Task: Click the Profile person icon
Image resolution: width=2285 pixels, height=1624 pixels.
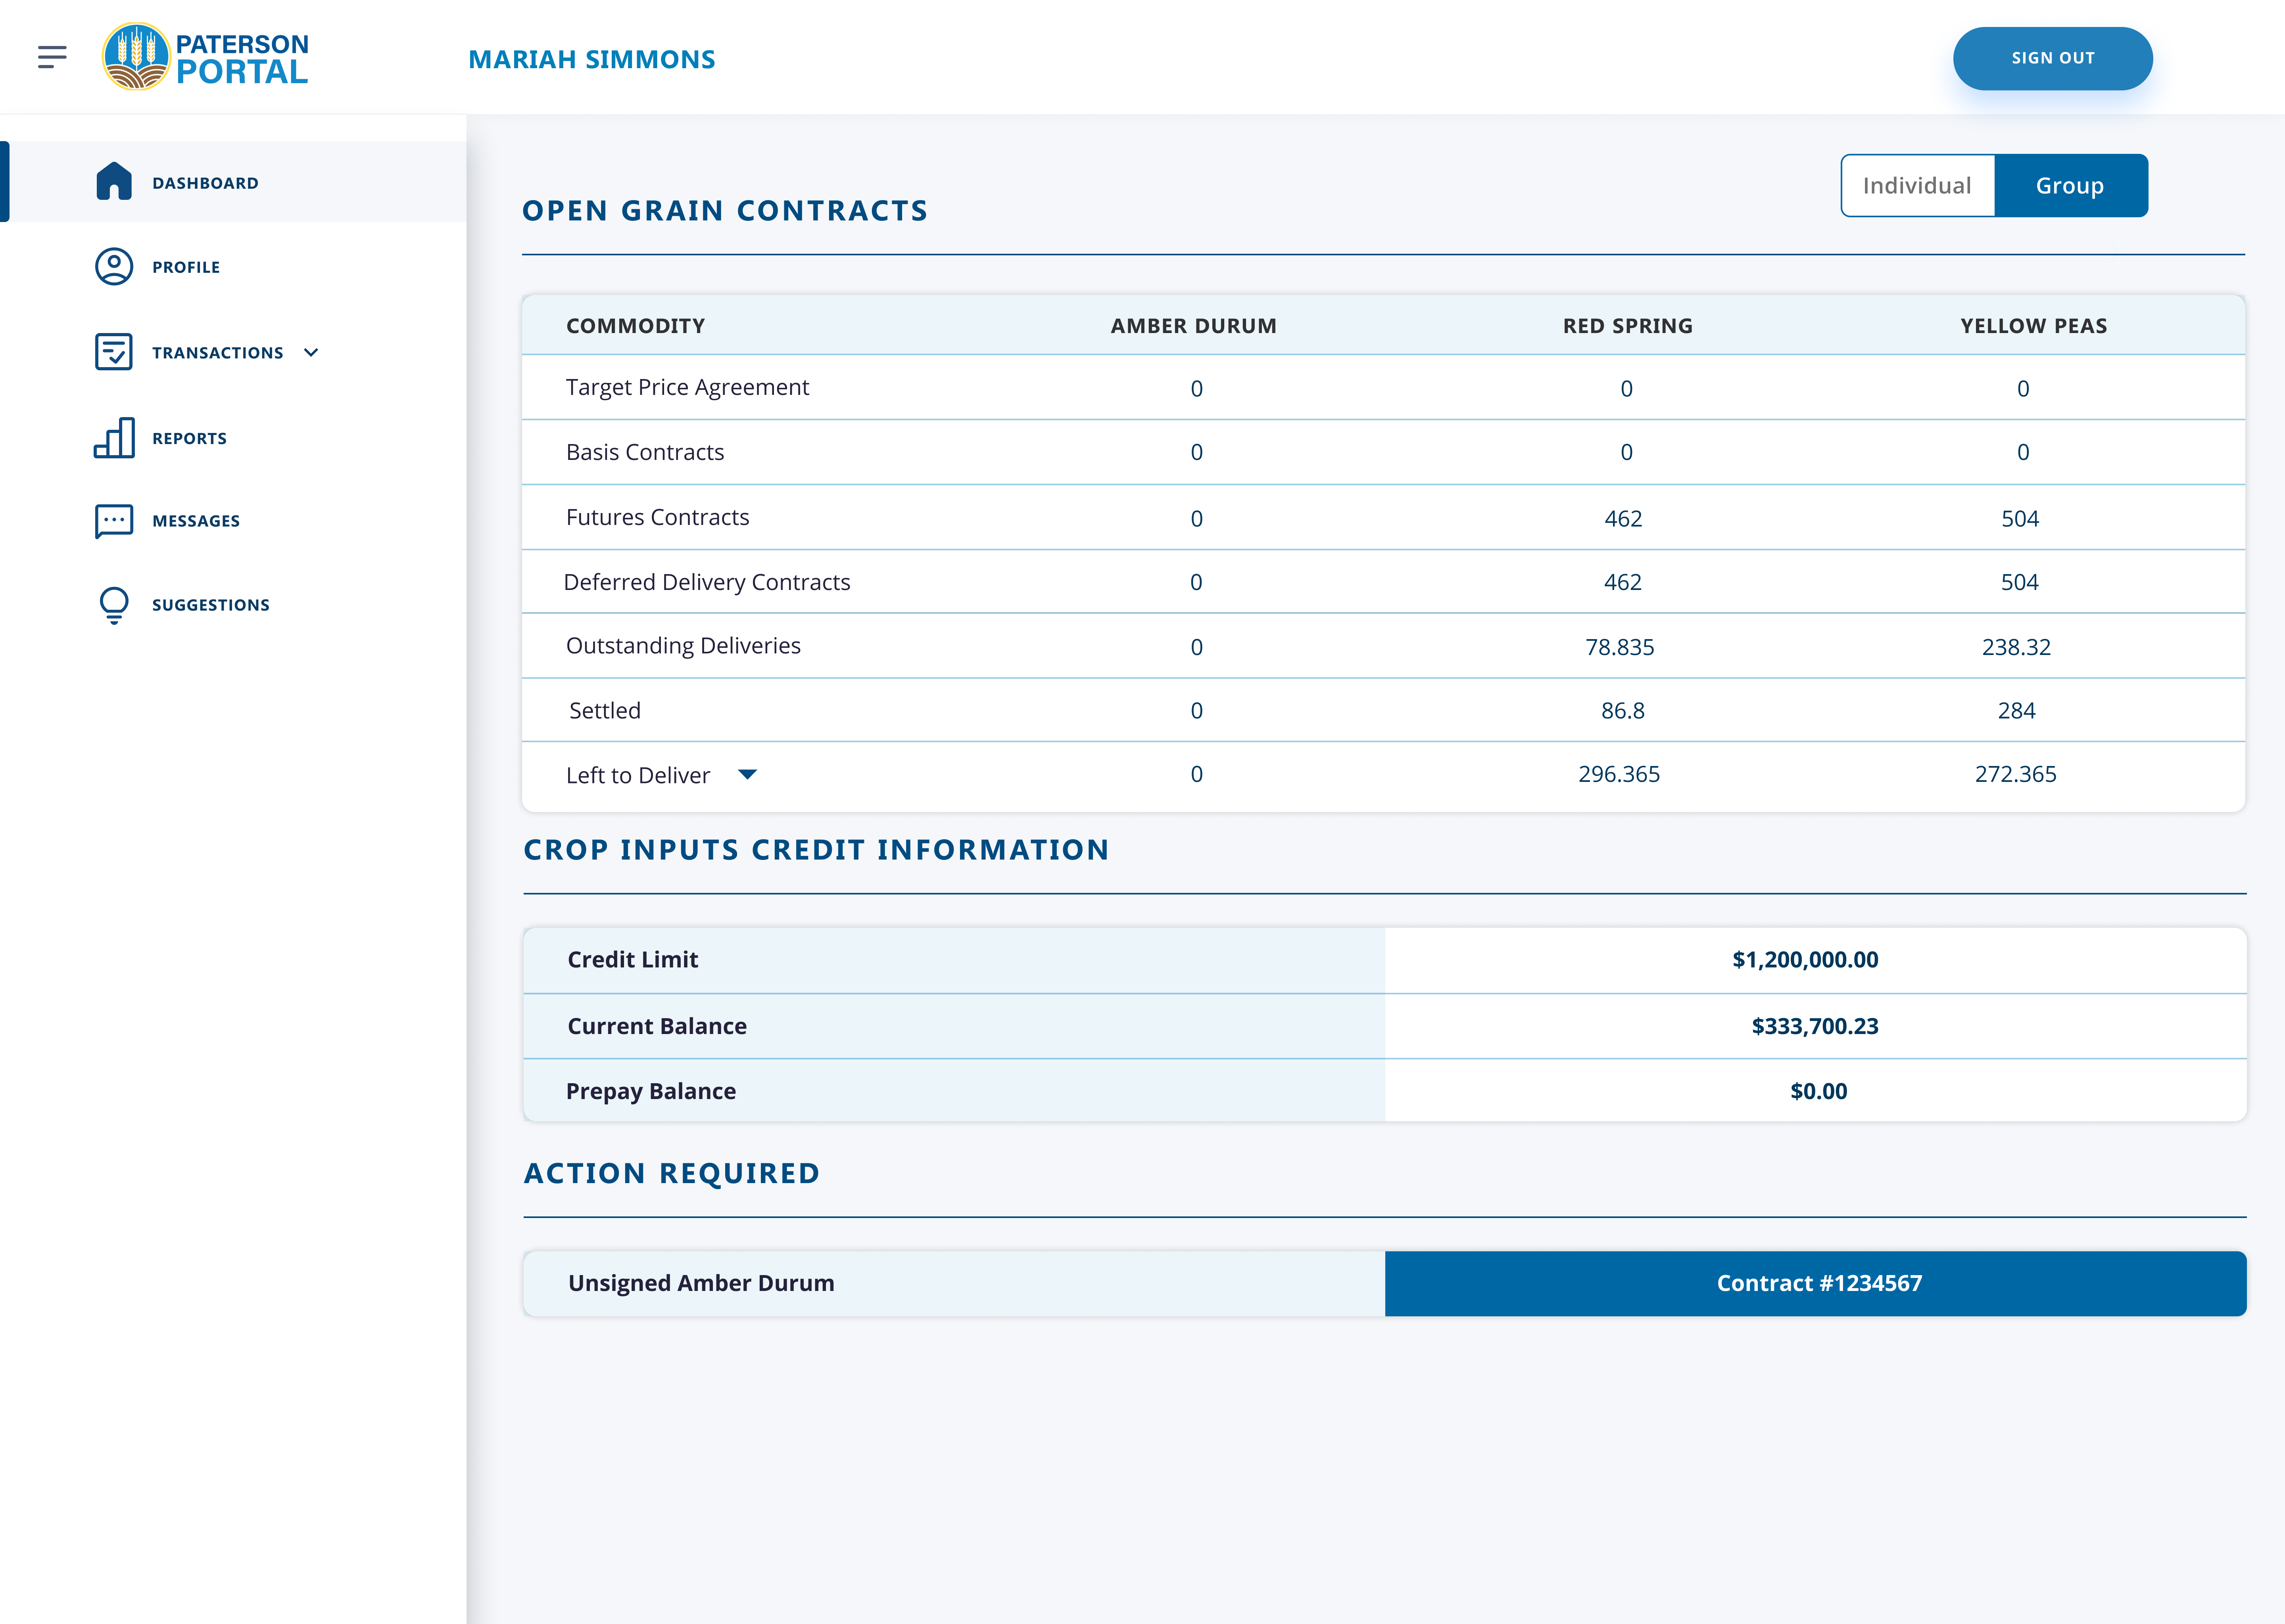Action: coord(113,267)
